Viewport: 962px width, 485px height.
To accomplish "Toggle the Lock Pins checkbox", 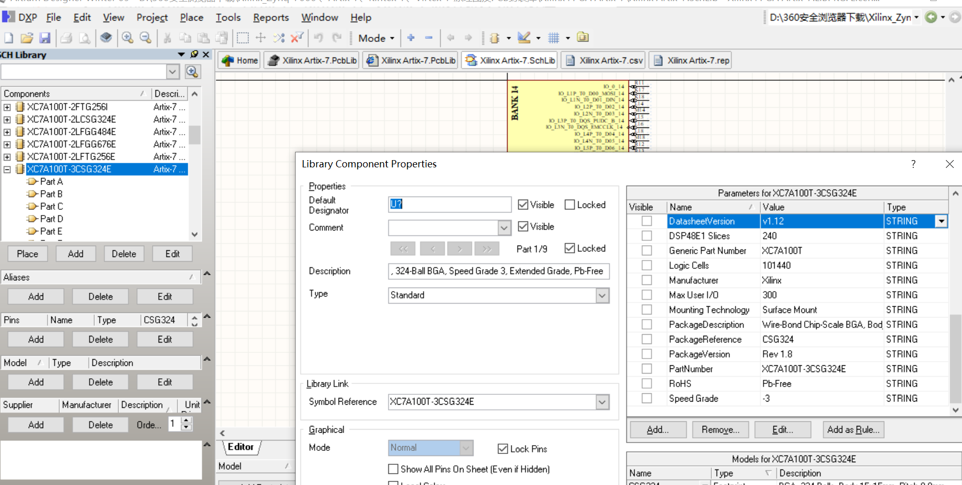I will 503,449.
